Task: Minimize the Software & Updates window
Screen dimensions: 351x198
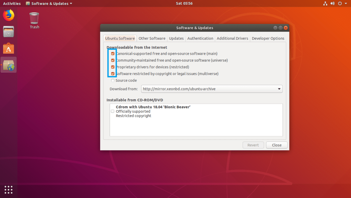Action: (275, 28)
